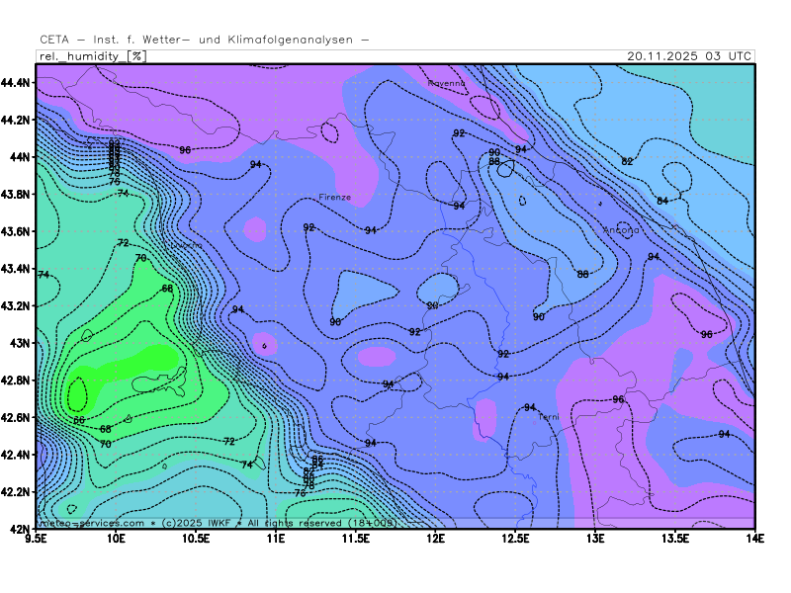Click the 42N latitude axis label
Screen dimensions: 791x593
[x=23, y=529]
